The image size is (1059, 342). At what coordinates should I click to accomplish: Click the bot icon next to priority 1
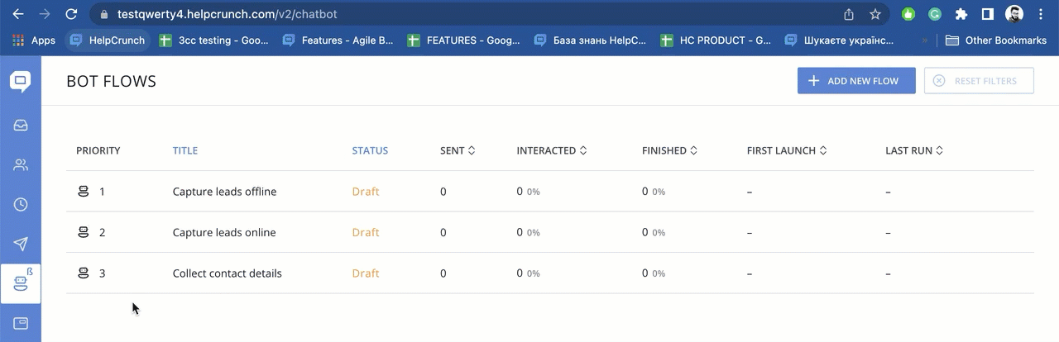pyautogui.click(x=83, y=192)
